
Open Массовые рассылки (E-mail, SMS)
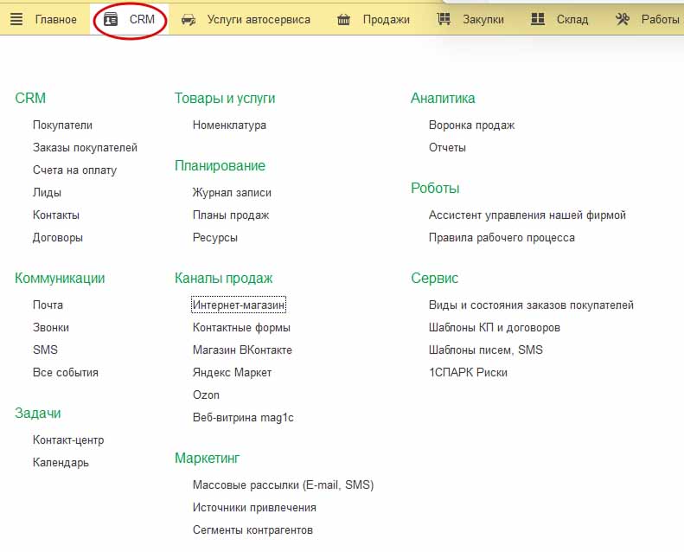pos(283,485)
